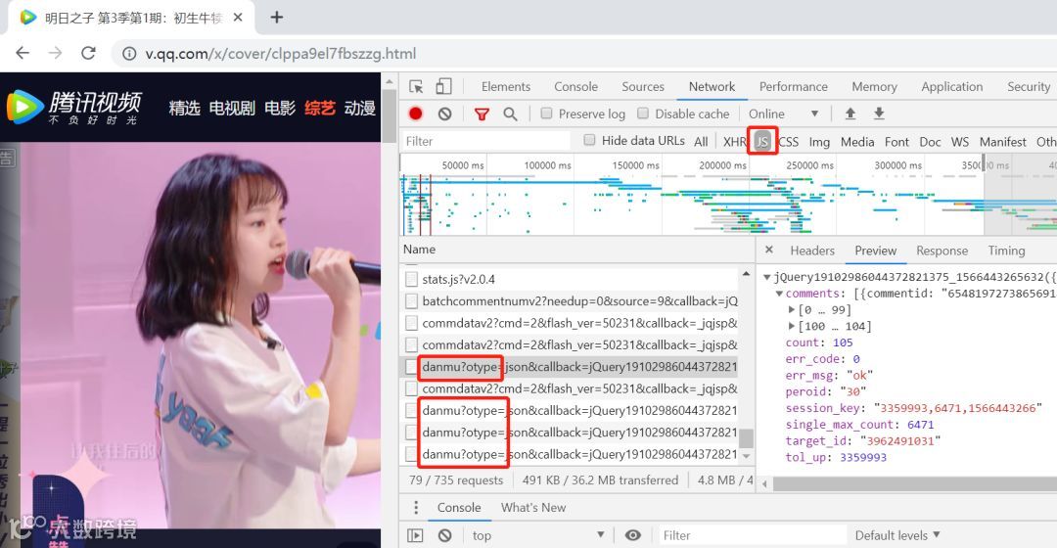Open the Performance panel tab

793,86
